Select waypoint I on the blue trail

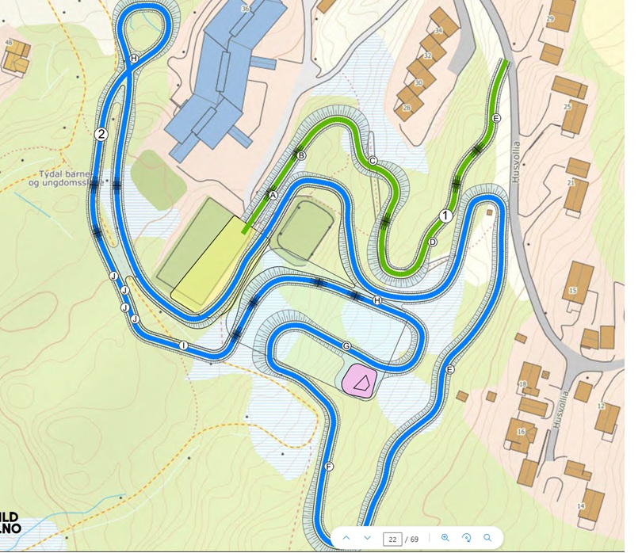click(x=183, y=345)
